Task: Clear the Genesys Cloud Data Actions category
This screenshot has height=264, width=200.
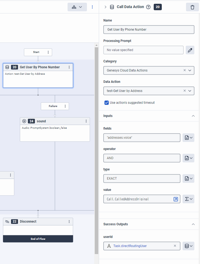Action: [x=185, y=70]
